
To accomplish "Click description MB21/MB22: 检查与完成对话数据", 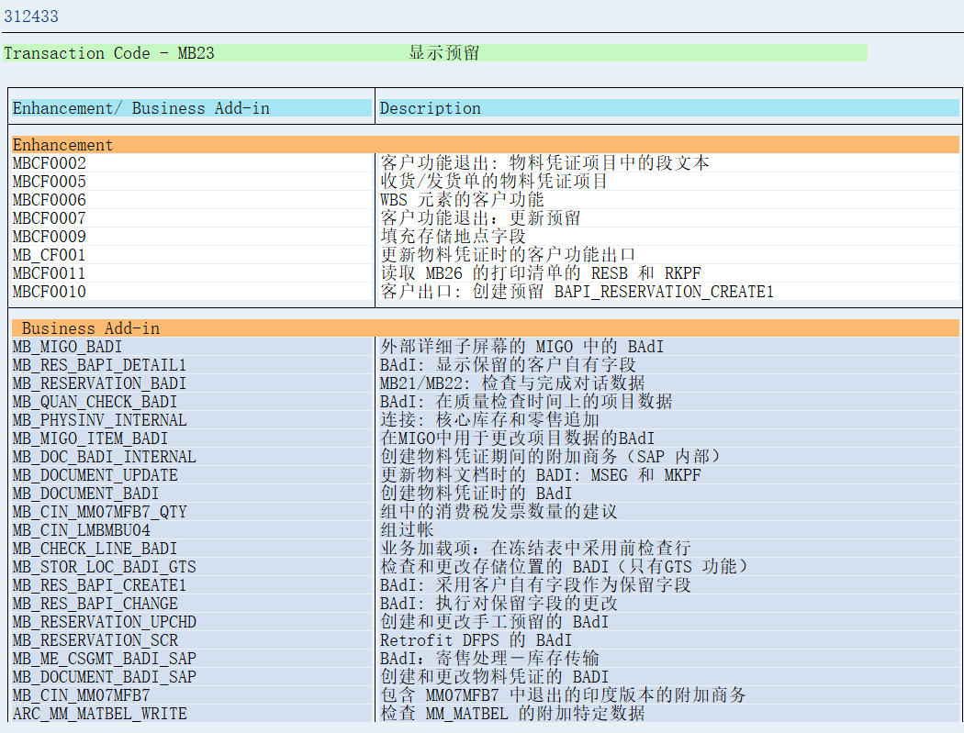I will tap(512, 383).
